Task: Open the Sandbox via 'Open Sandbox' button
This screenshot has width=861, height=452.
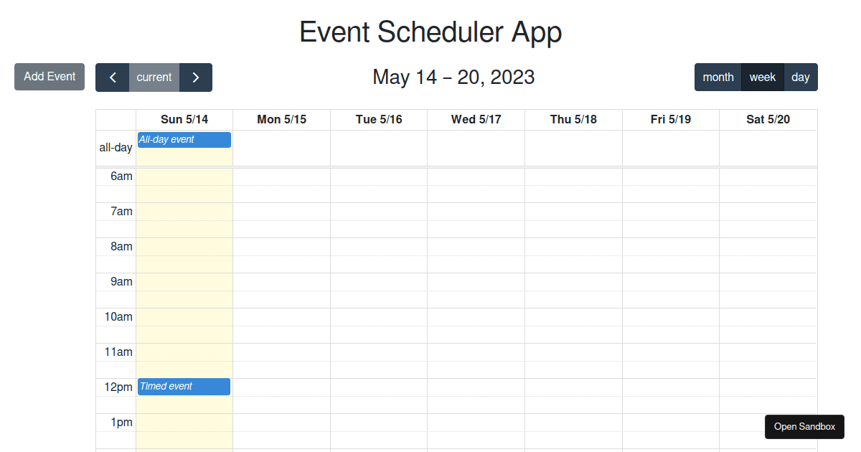Action: tap(804, 426)
